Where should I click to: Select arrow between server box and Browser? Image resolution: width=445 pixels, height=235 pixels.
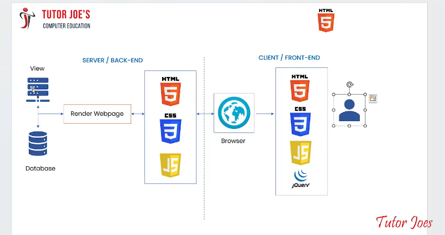pos(205,114)
